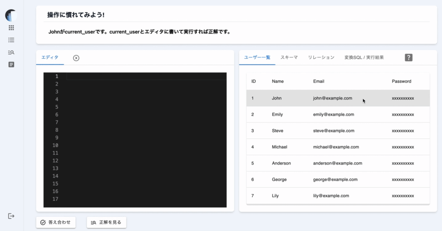Click the 答え合わせ button

click(x=56, y=222)
